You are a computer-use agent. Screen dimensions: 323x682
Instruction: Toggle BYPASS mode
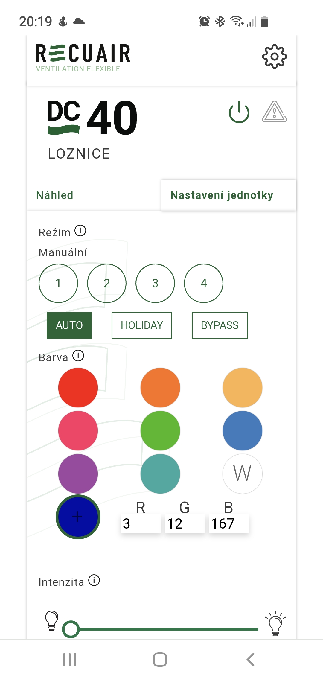point(220,325)
